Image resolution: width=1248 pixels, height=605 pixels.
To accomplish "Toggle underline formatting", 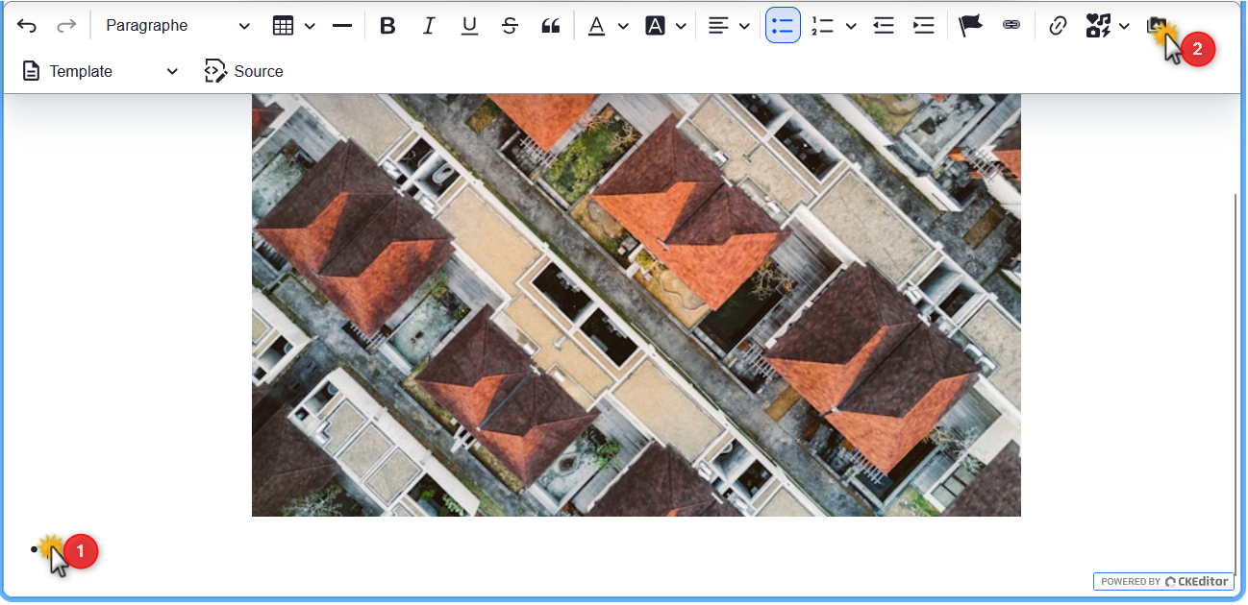I will pyautogui.click(x=469, y=26).
